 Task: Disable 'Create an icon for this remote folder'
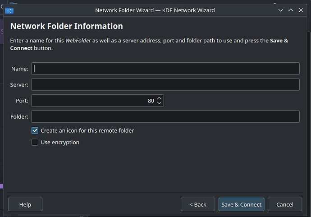click(x=35, y=130)
